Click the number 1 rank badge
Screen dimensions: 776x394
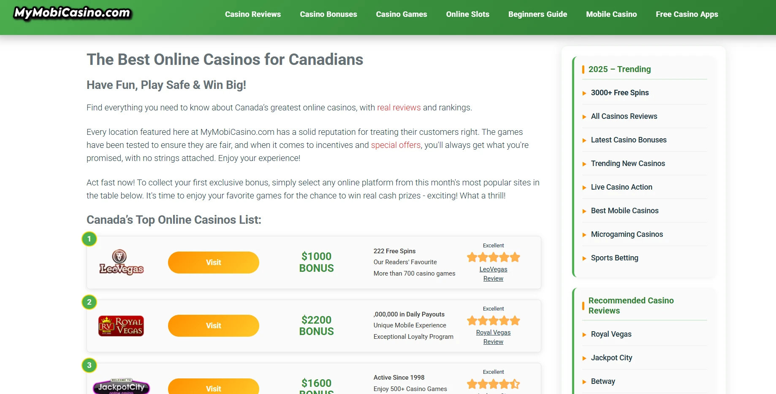[x=89, y=239]
